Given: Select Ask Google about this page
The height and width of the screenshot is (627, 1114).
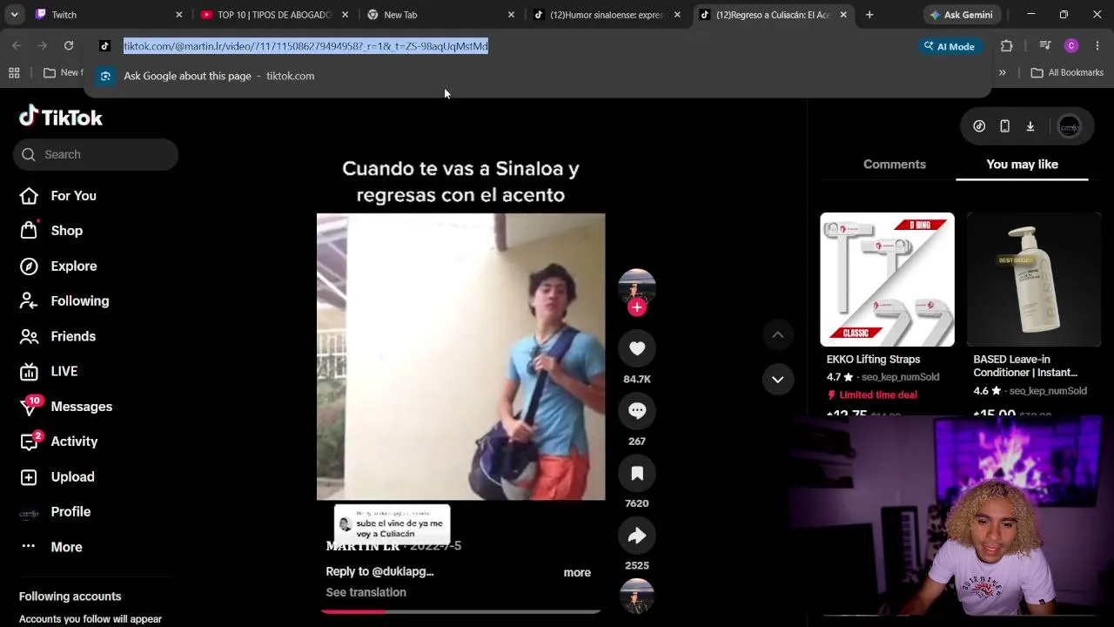Looking at the screenshot, I should [540, 76].
